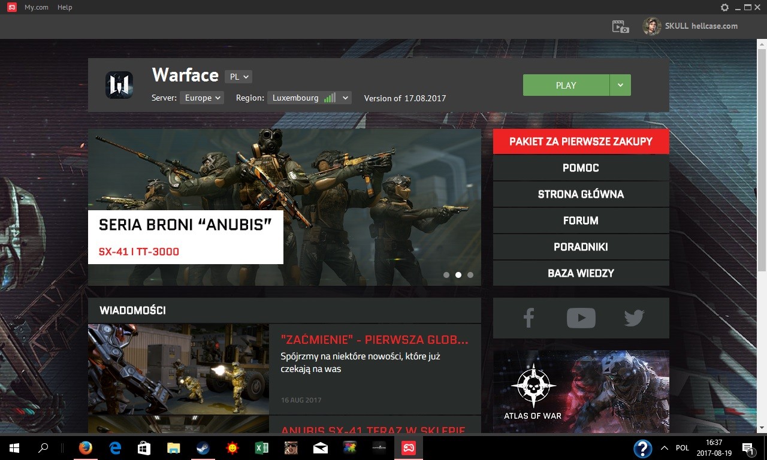Open the YouTube icon

click(581, 318)
